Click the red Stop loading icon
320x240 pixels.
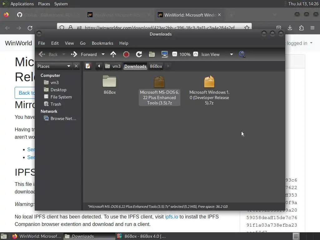pos(126,54)
